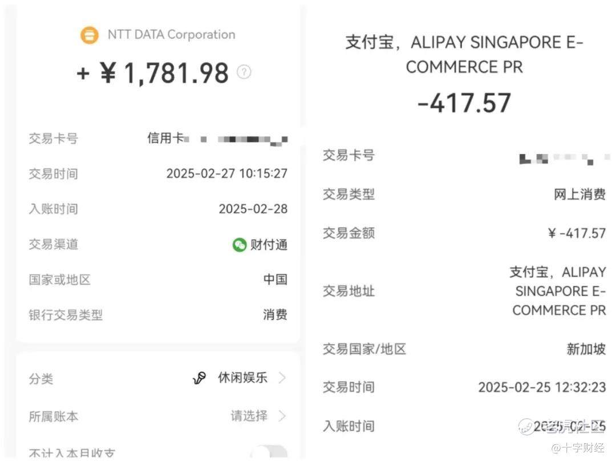Click the Weibo watermark logo icon
616x462 pixels.
(x=526, y=427)
